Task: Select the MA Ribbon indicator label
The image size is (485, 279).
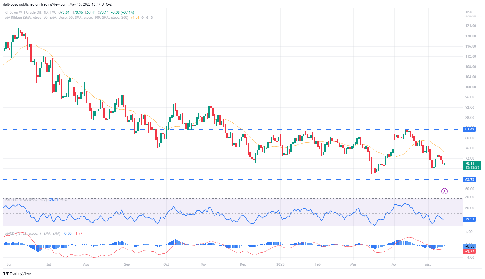Action: tap(67, 18)
